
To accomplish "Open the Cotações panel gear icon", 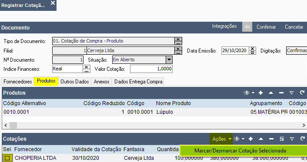I will pyautogui.click(x=237, y=139).
